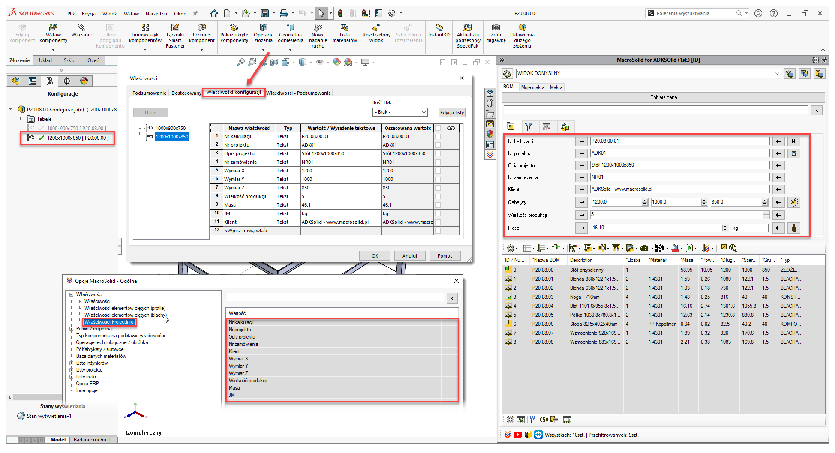The image size is (835, 453).
Task: Open Ustawienia dużego złożenia
Action: (x=522, y=36)
